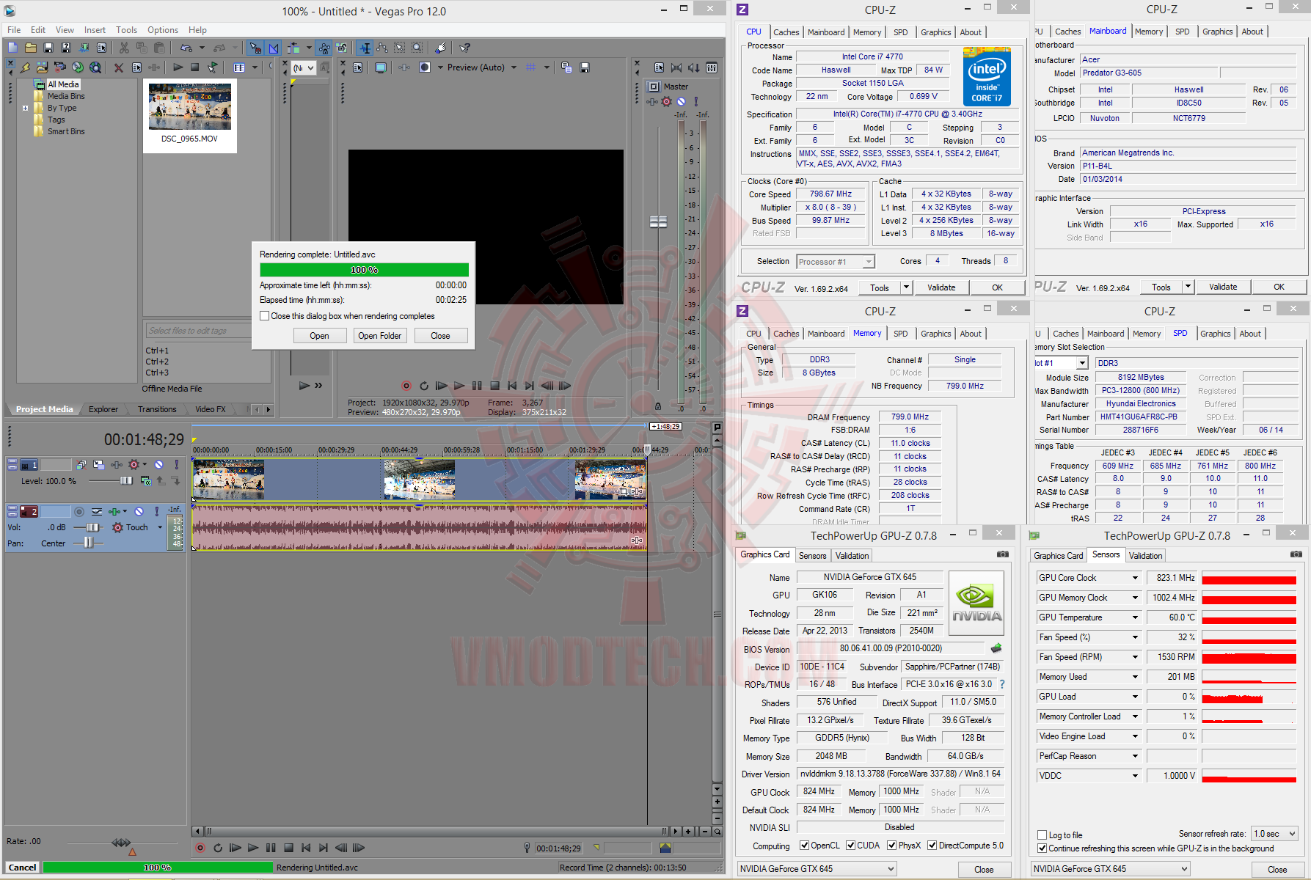
Task: Open the GPU Temperature sensor dropdown
Action: tap(1135, 617)
